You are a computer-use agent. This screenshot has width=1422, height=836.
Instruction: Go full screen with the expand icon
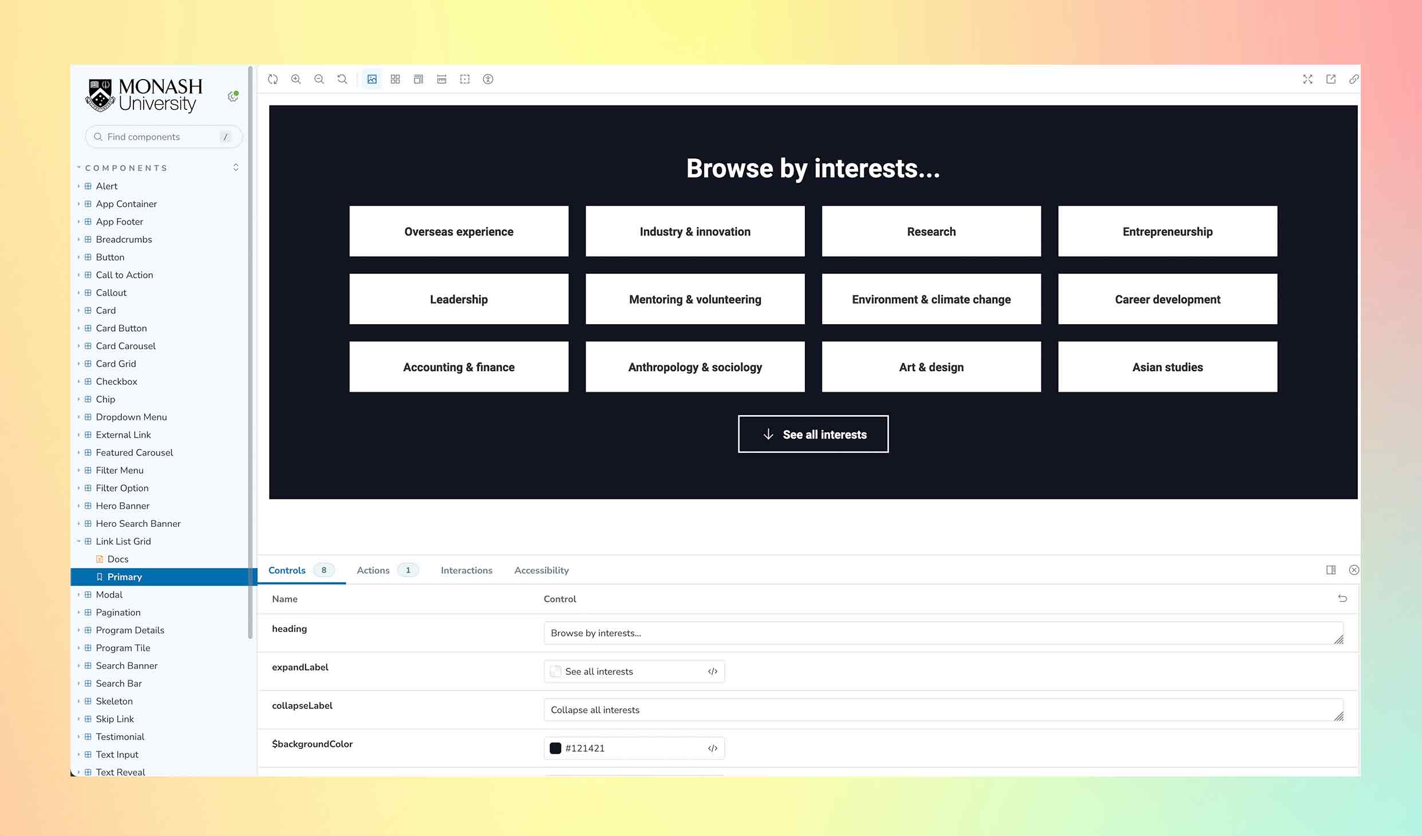(x=1308, y=79)
